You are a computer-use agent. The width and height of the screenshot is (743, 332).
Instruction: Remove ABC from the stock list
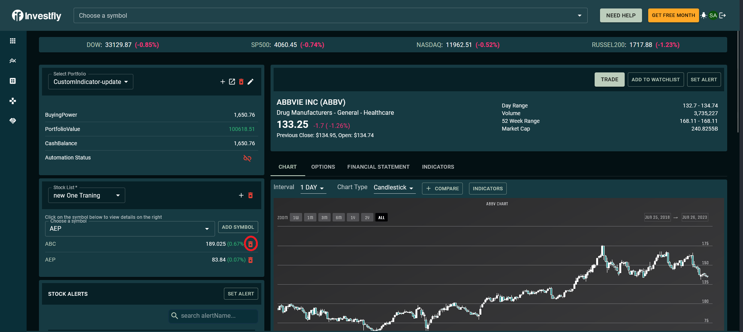(250, 244)
